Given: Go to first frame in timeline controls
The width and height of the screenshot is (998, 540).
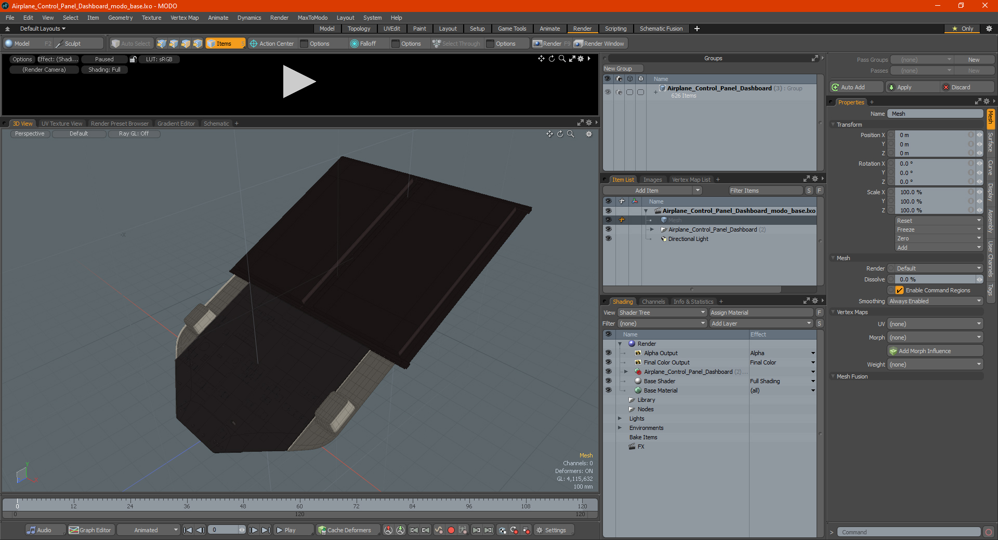Looking at the screenshot, I should tap(188, 530).
